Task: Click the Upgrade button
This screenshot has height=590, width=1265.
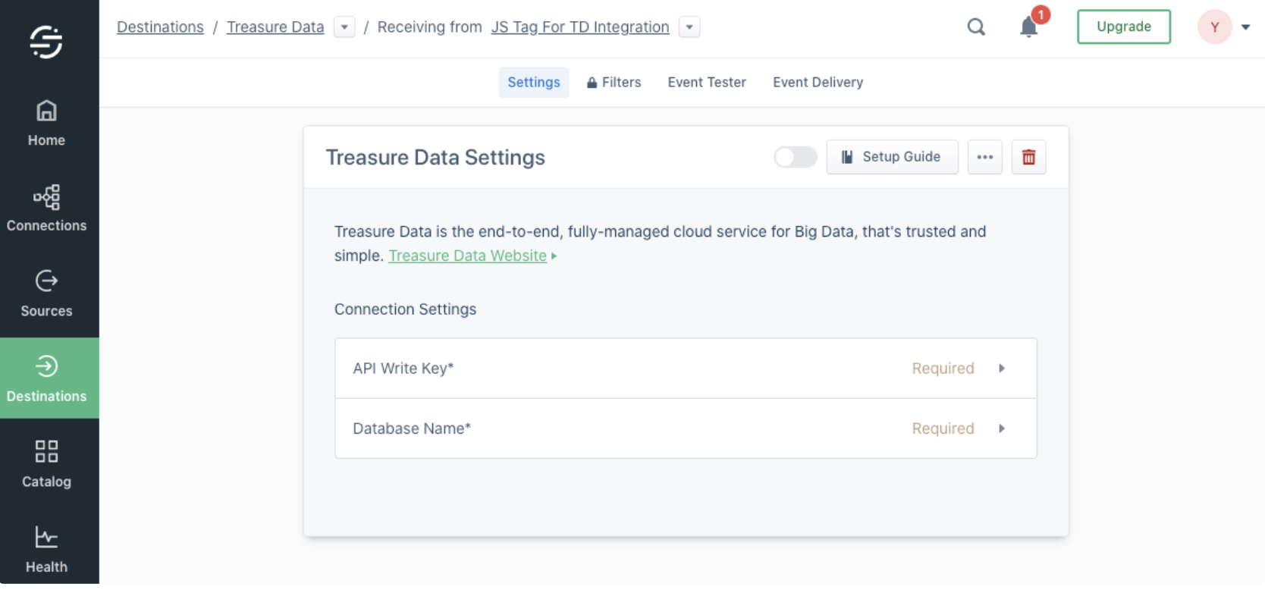Action: point(1123,27)
